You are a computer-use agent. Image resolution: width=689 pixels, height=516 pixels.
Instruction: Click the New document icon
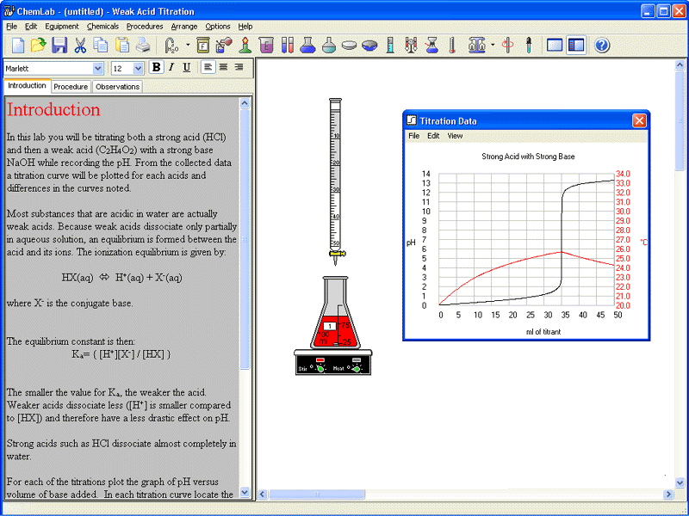click(x=18, y=46)
